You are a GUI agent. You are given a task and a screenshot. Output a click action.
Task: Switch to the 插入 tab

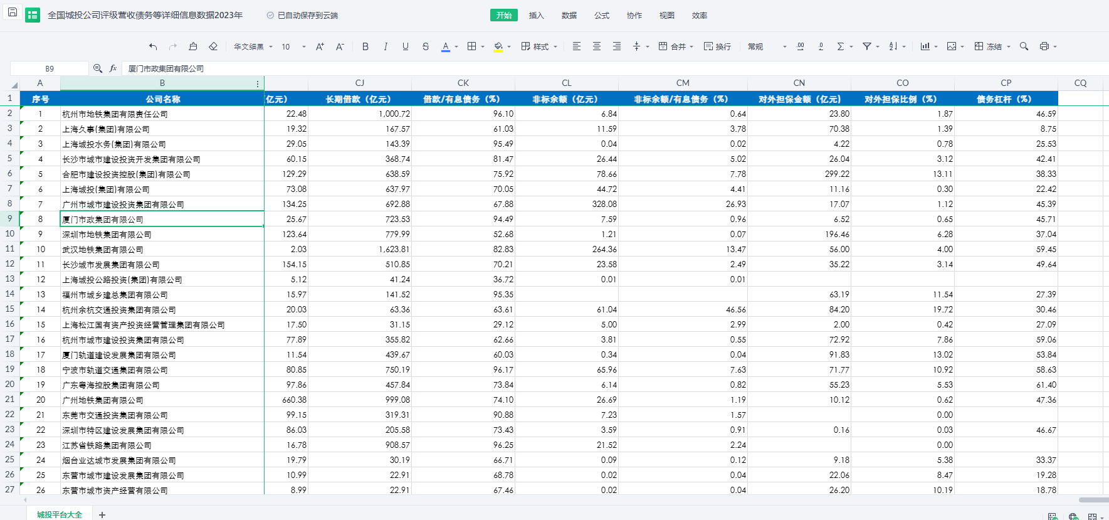[x=536, y=15]
